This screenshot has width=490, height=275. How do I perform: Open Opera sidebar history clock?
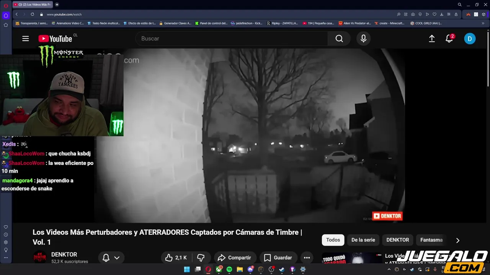(x=6, y=235)
